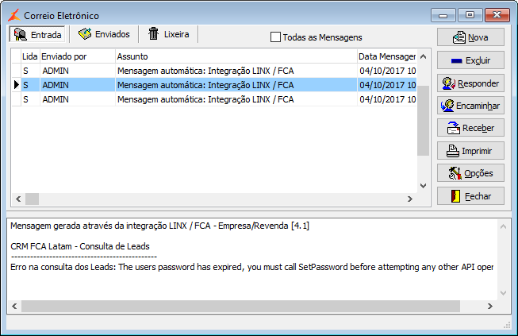Click the Receber receive mail icon
The width and height of the screenshot is (518, 336).
click(454, 128)
